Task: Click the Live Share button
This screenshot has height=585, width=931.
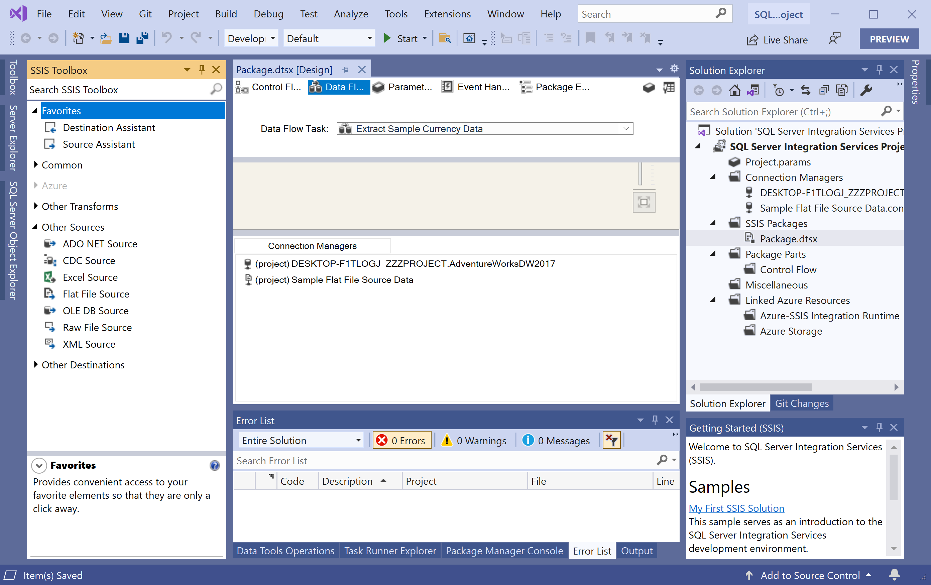Action: tap(778, 39)
